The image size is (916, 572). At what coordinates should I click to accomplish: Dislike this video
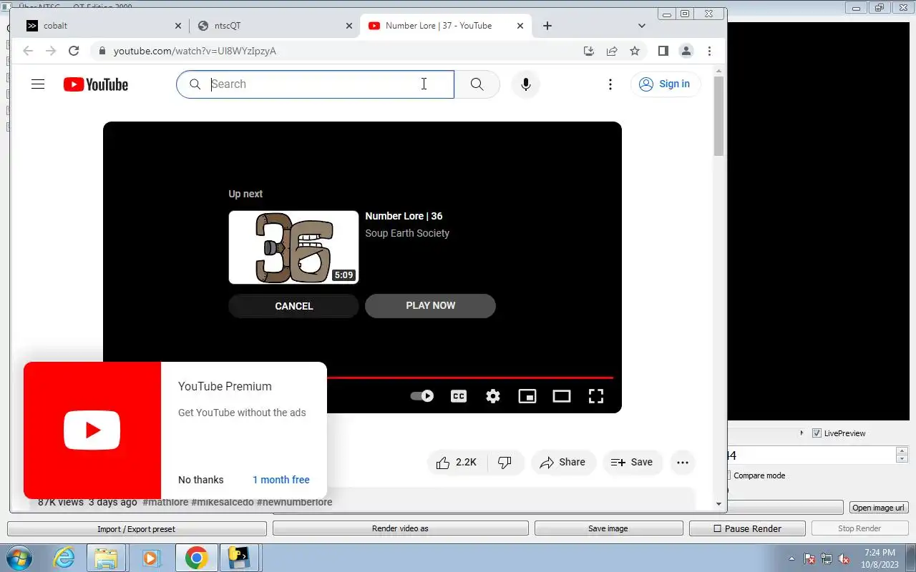click(505, 463)
